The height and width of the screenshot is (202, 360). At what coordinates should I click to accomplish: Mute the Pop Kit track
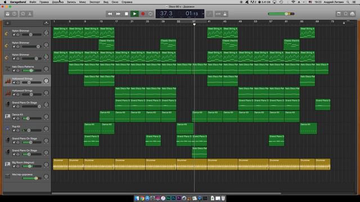pos(14,130)
